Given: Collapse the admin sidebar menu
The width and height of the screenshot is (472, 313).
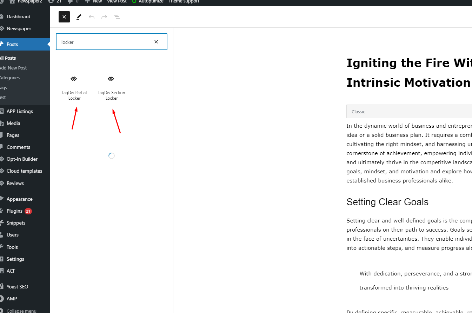Looking at the screenshot, I should 21,311.
